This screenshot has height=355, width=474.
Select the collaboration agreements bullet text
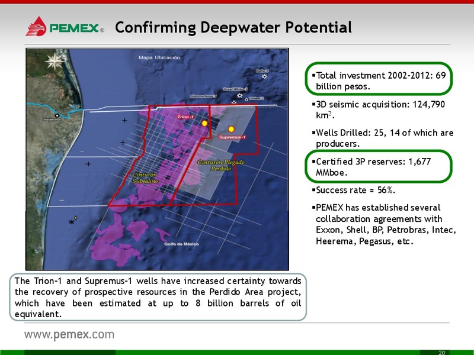tap(384, 224)
